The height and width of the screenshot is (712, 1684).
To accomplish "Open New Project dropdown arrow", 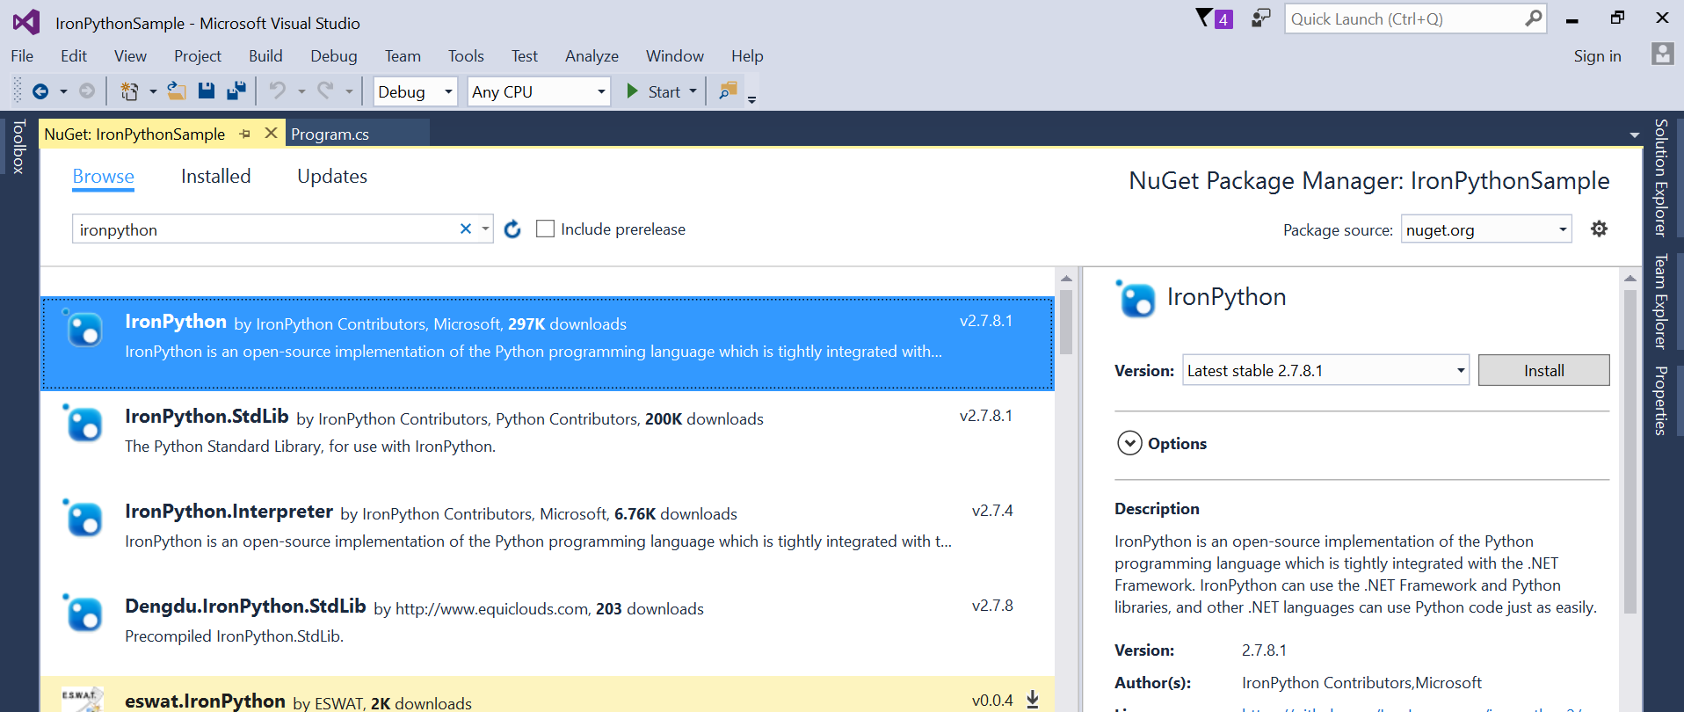I will click(x=153, y=91).
